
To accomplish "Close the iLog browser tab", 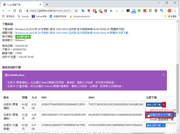I will [x=40, y=5].
